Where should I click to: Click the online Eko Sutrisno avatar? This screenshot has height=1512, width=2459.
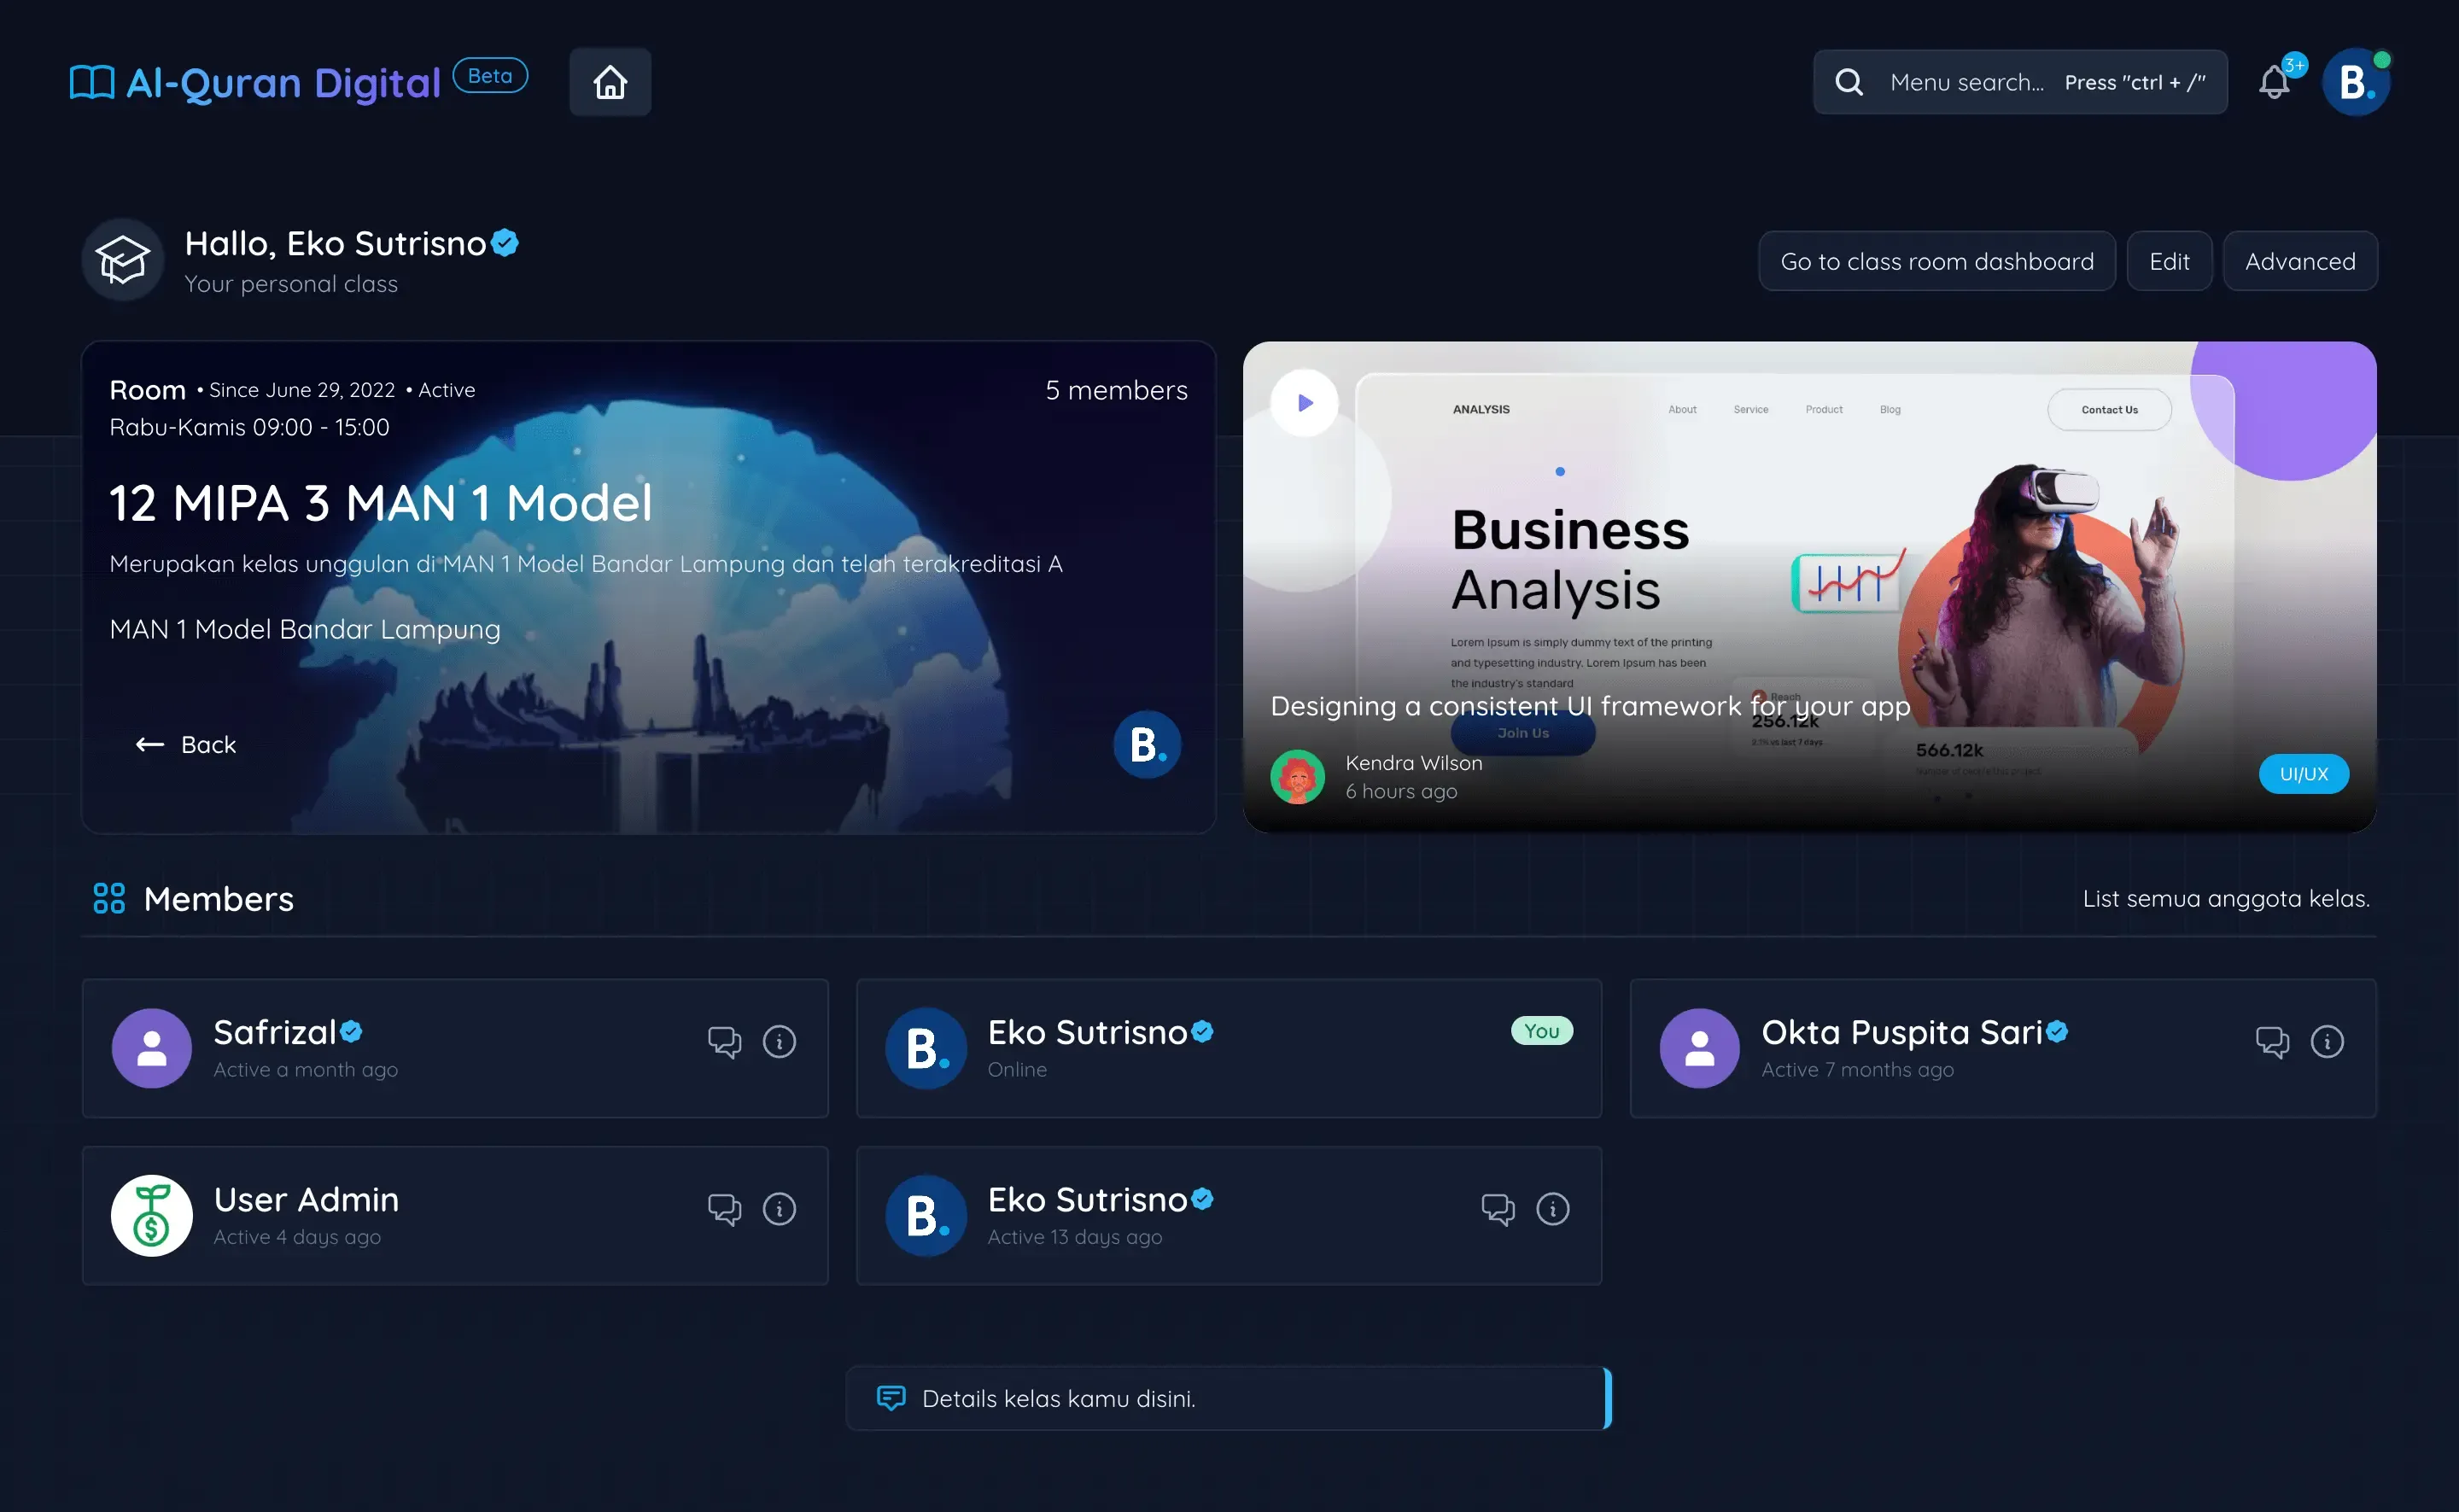pyautogui.click(x=926, y=1048)
